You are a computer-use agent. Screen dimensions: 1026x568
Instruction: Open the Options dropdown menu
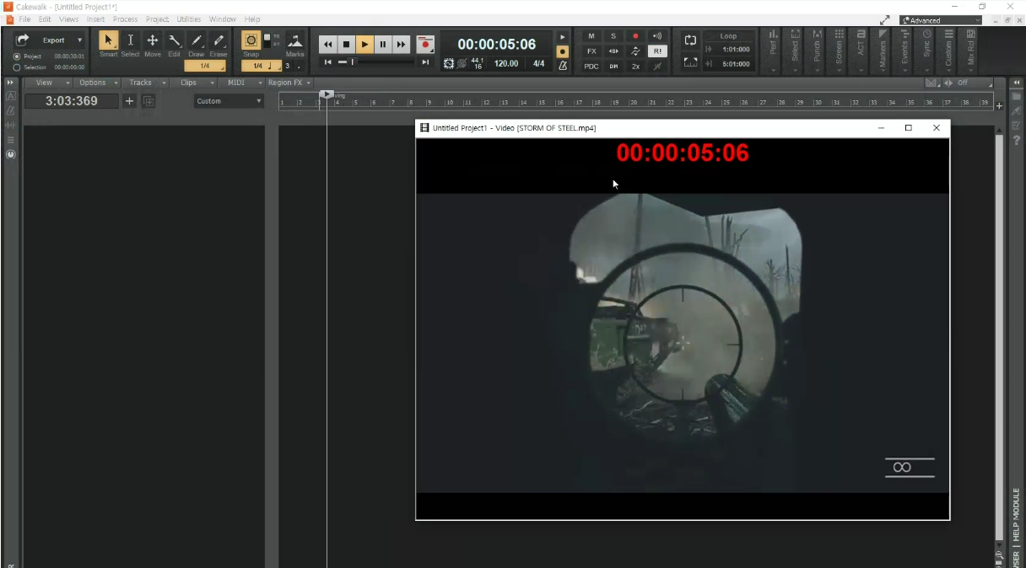tap(96, 83)
